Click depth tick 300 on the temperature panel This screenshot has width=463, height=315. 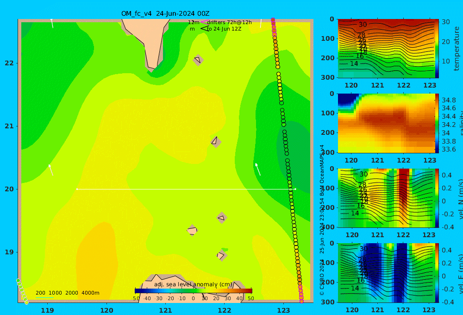(x=328, y=77)
